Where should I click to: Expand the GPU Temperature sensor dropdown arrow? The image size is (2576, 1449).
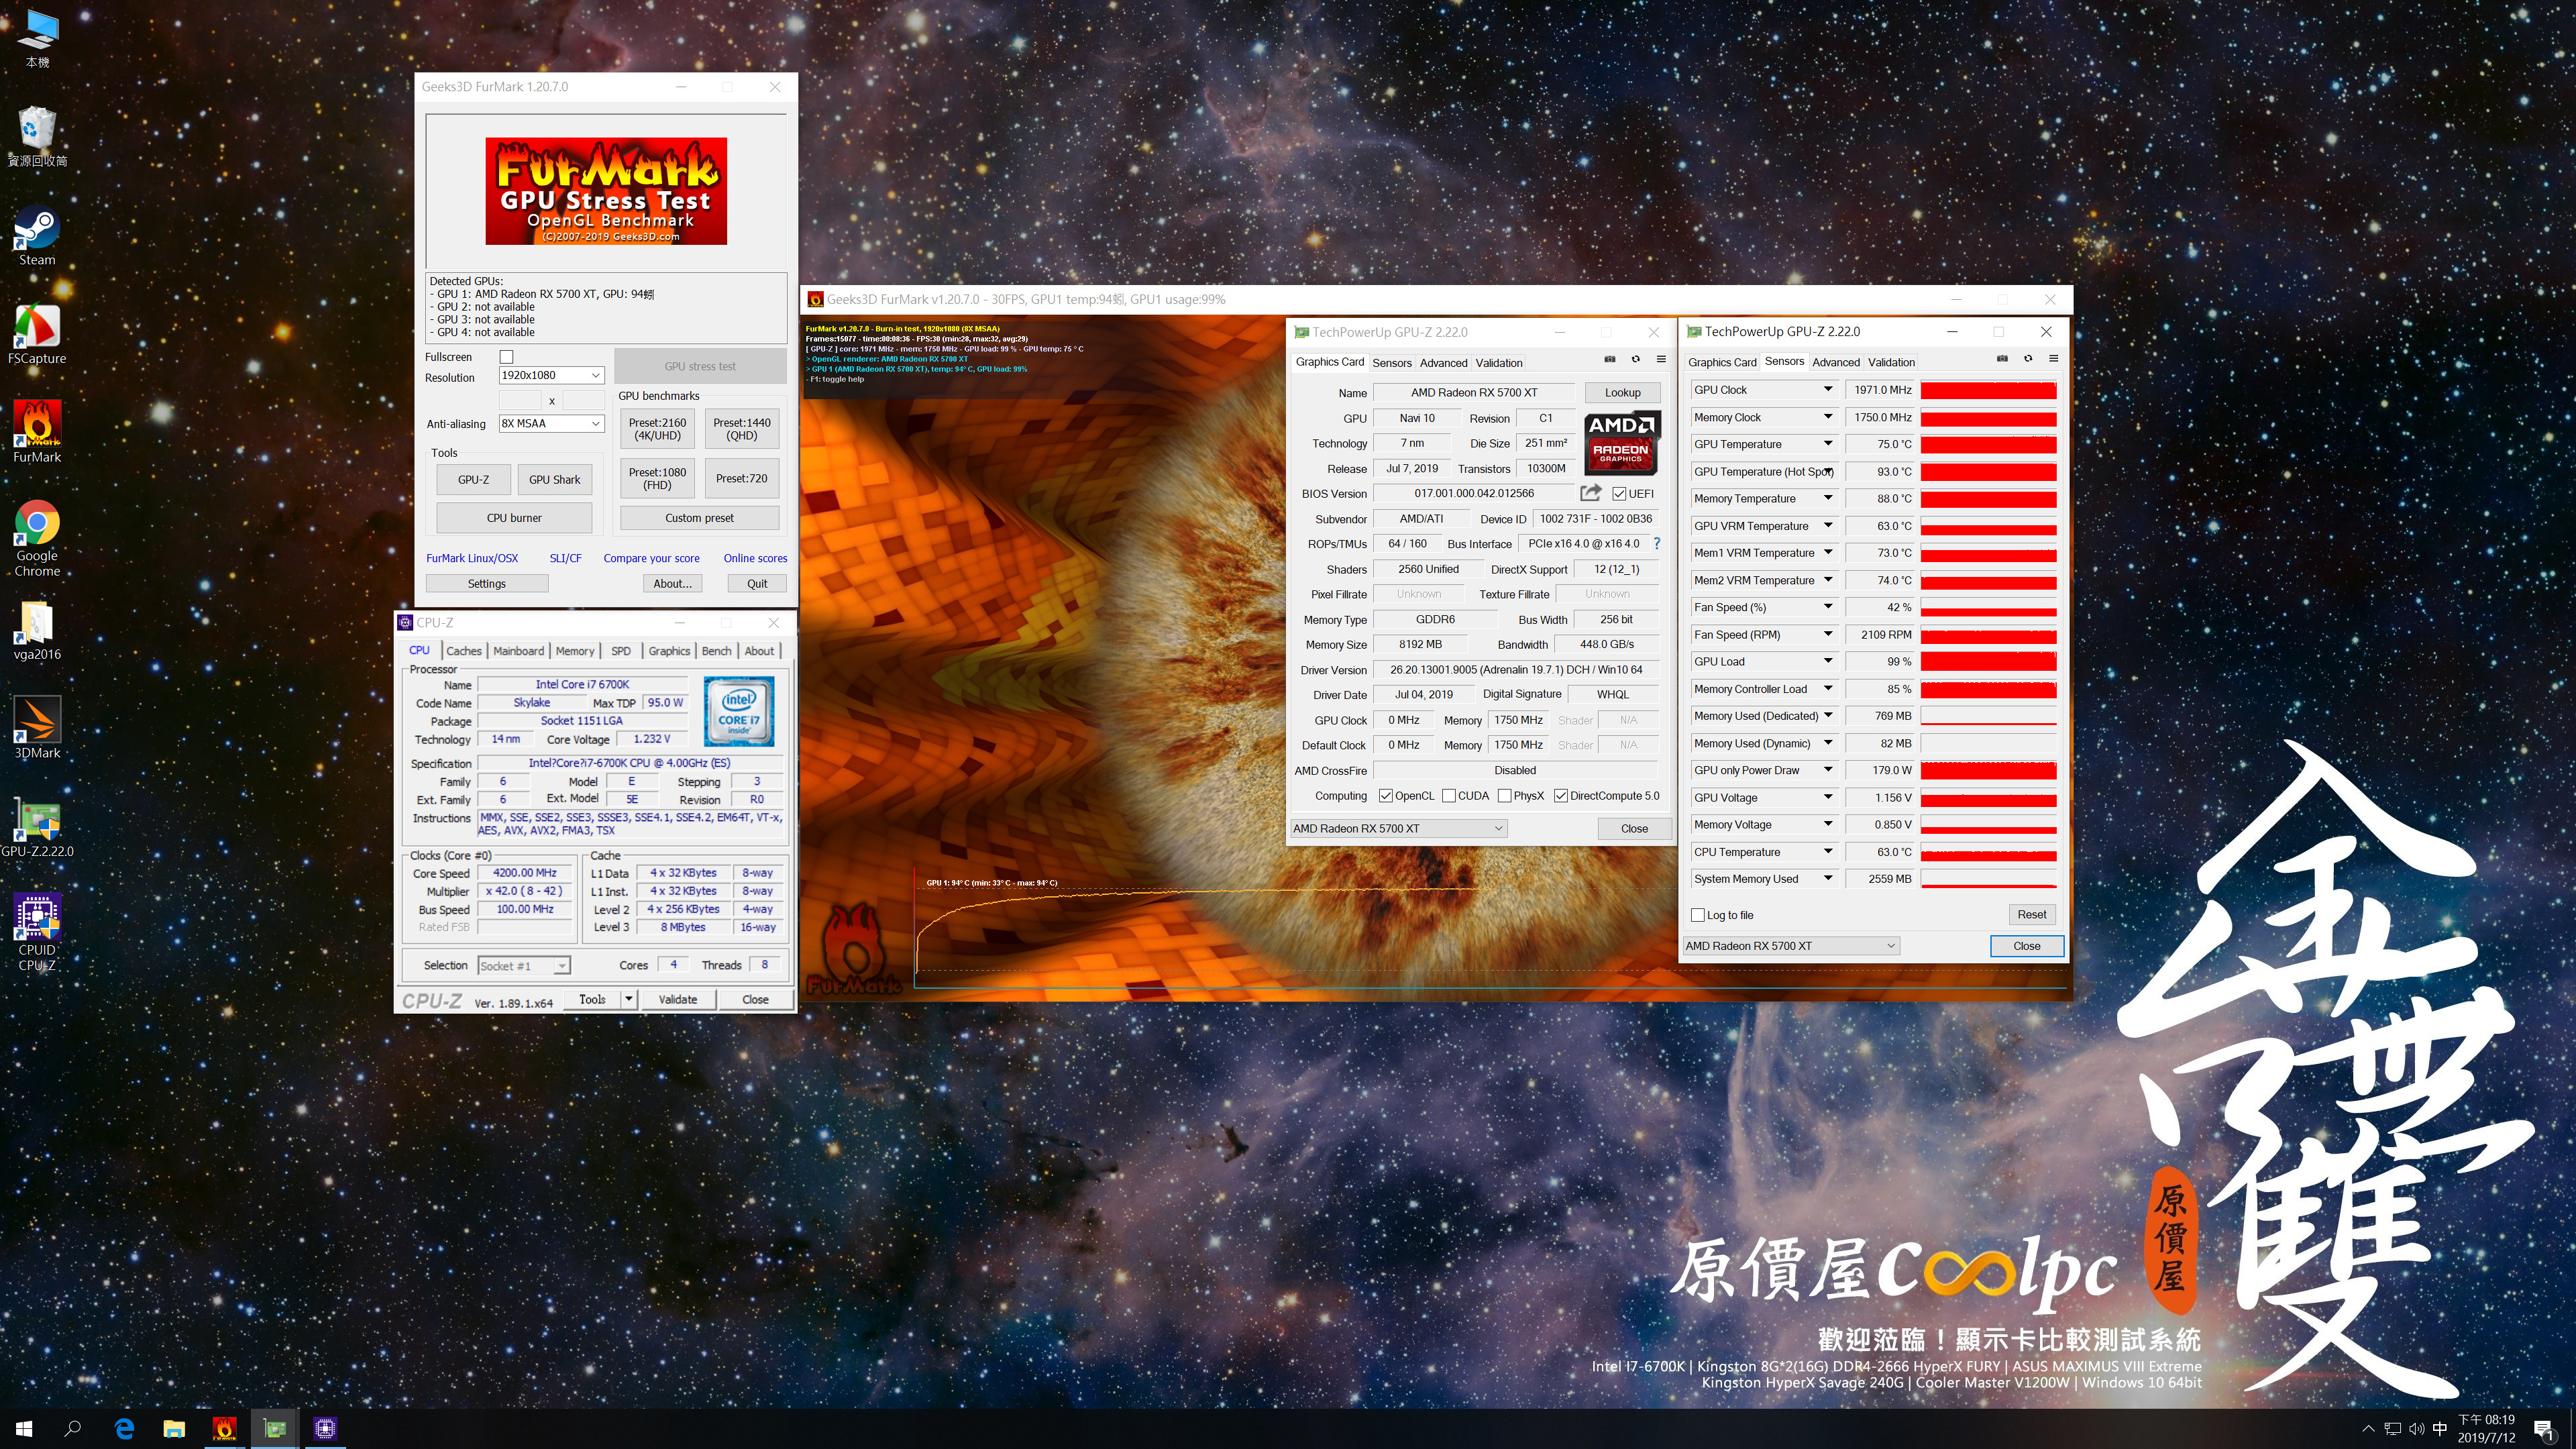[1828, 444]
